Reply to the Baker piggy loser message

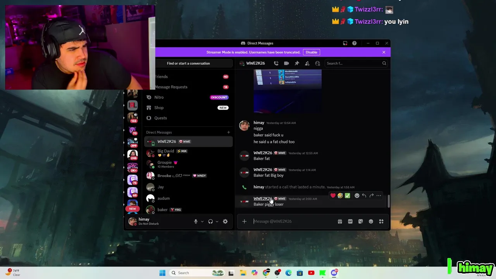(364, 195)
